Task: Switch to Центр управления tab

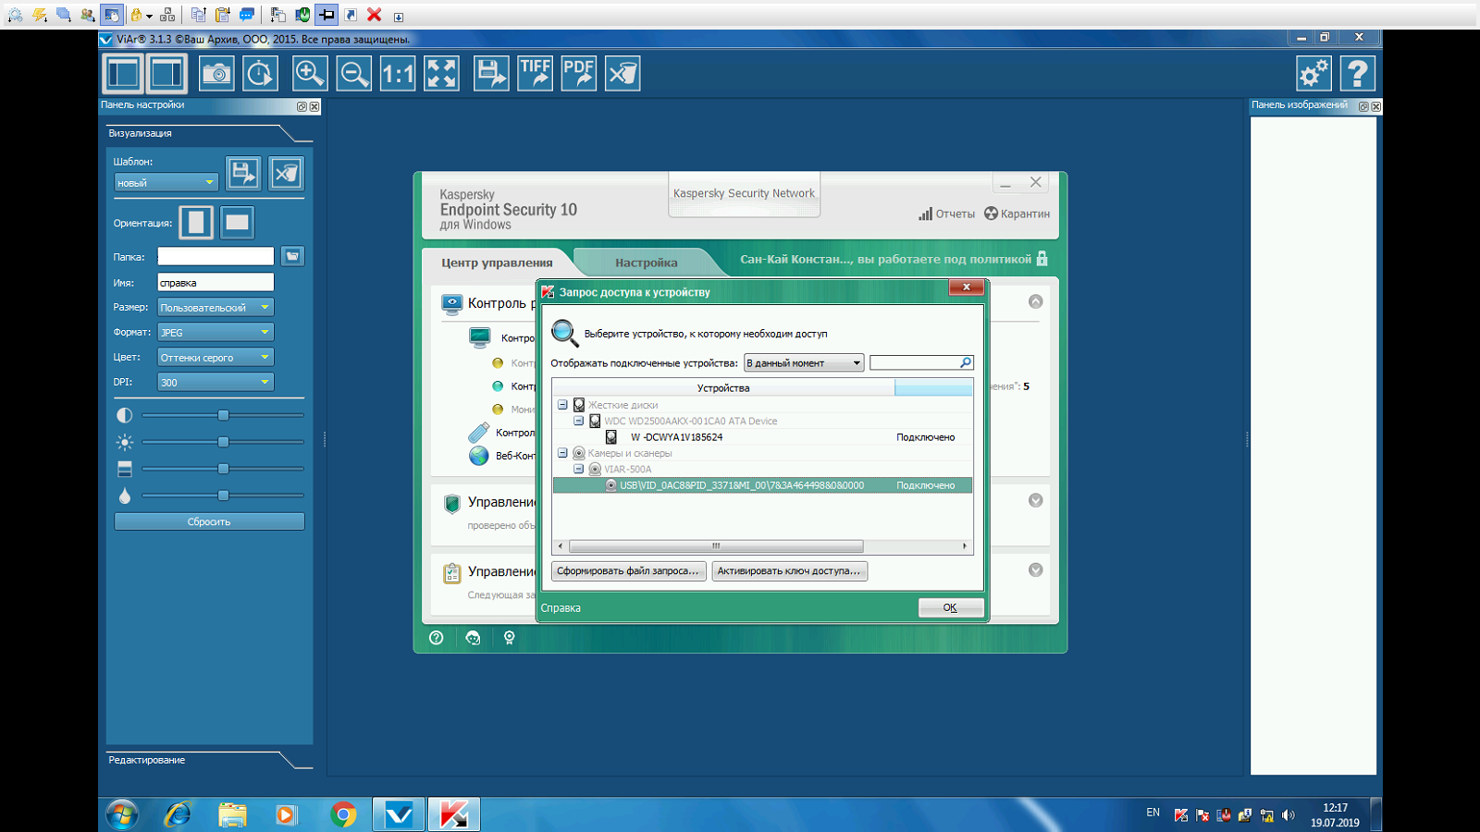Action: tap(497, 263)
